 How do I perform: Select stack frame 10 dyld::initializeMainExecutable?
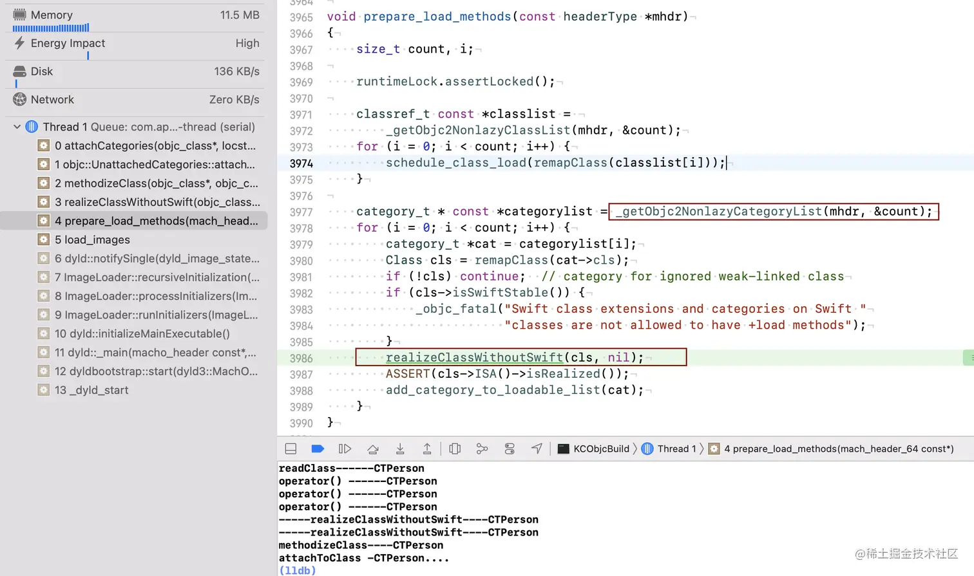coord(134,333)
